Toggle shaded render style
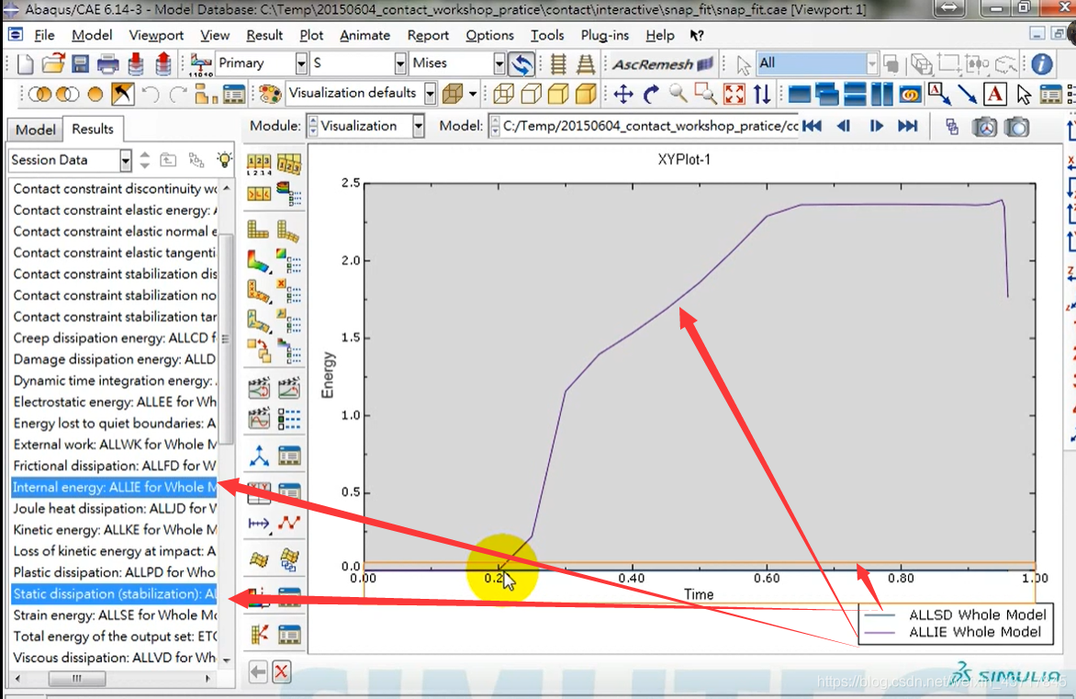This screenshot has height=699, width=1076. click(x=586, y=94)
